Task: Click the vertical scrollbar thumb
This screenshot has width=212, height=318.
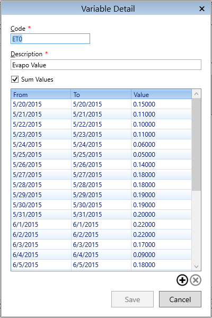Action: pyautogui.click(x=196, y=144)
